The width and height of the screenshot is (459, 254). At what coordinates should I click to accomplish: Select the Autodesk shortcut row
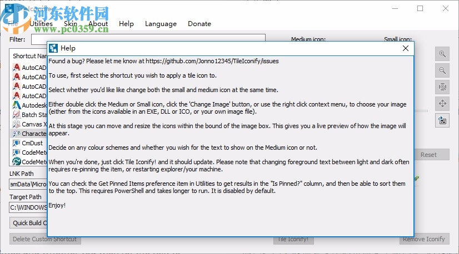click(29, 105)
